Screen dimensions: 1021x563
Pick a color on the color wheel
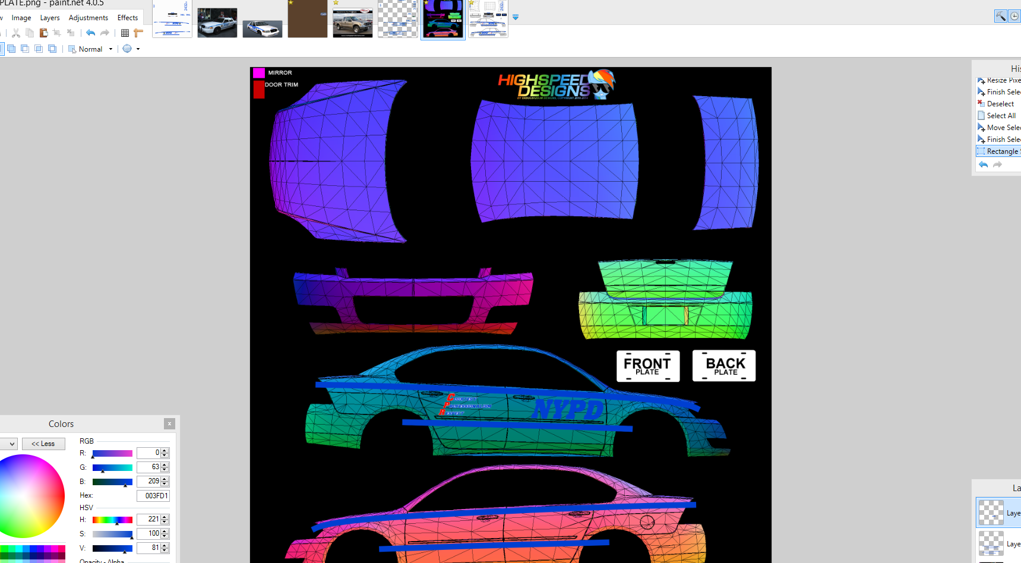[x=23, y=496]
